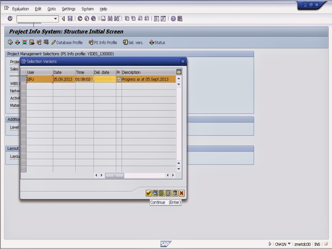Click the Customize Local Layout icon
This screenshot has width=332, height=249.
(x=180, y=19)
